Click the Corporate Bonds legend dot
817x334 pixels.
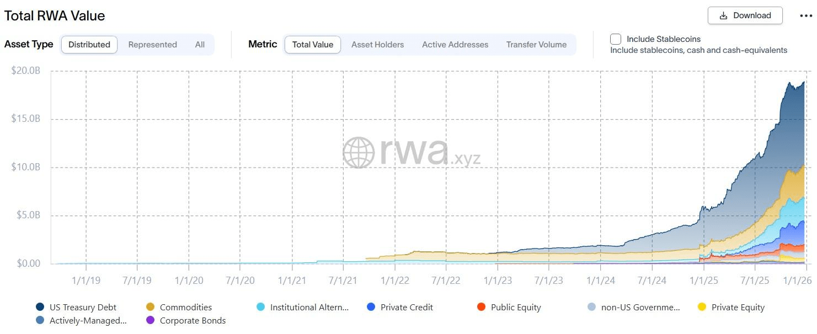151,320
